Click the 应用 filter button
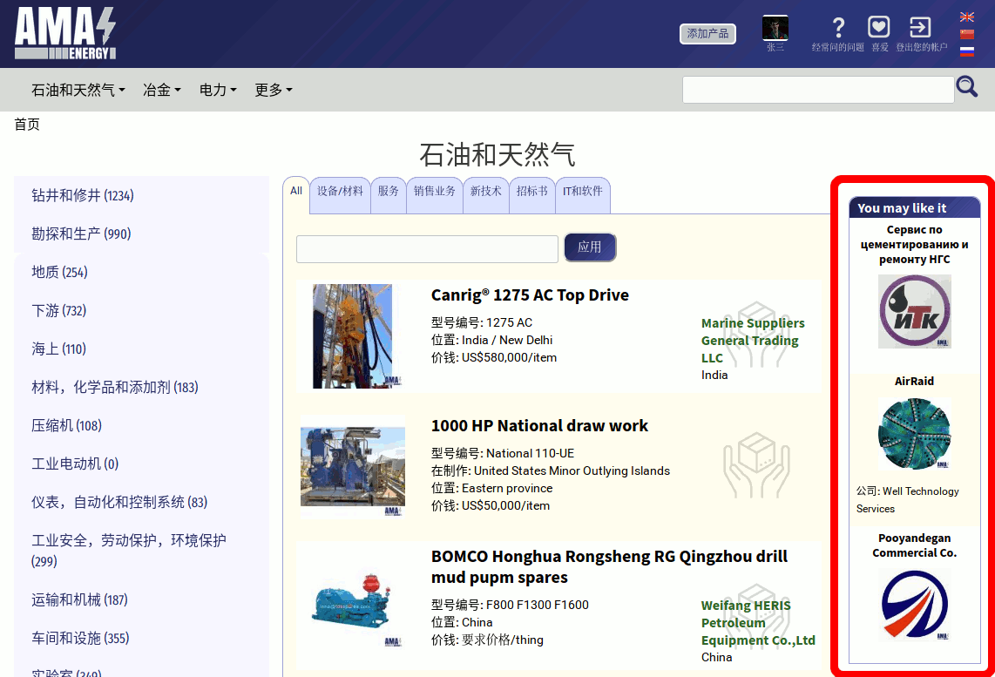The image size is (995, 677). pos(590,247)
